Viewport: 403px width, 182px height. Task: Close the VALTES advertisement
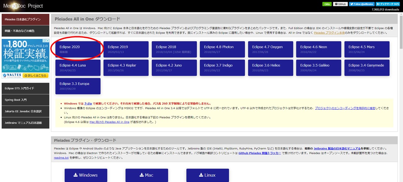tap(47, 41)
